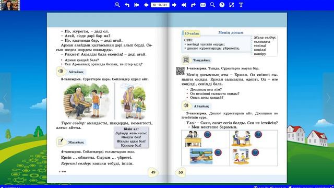Viewport: 334px width, 188px height.
Task: Click the picture of pupils at school desk
Action: point(193,139)
